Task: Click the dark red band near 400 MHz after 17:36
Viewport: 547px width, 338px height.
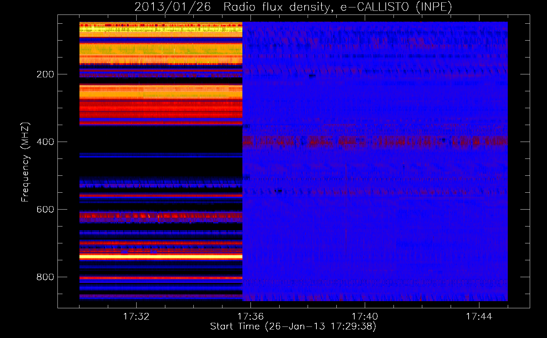Action: point(375,141)
